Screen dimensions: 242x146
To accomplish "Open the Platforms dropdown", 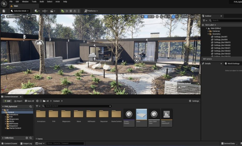I will click(91, 11).
